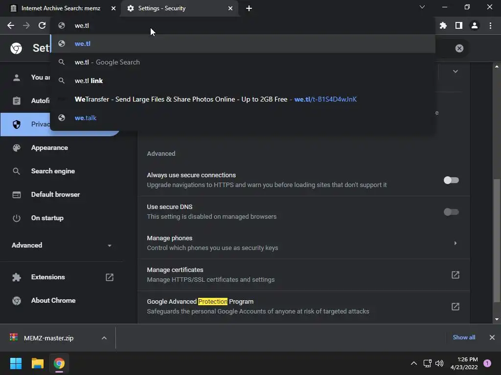Screen dimensions: 501x375
Task: Switch to Internet Archive Search tab
Action: (61, 8)
